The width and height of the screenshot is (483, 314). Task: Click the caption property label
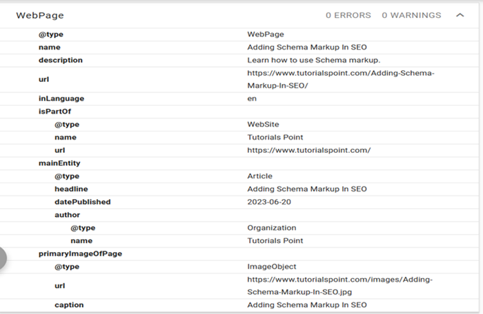70,304
